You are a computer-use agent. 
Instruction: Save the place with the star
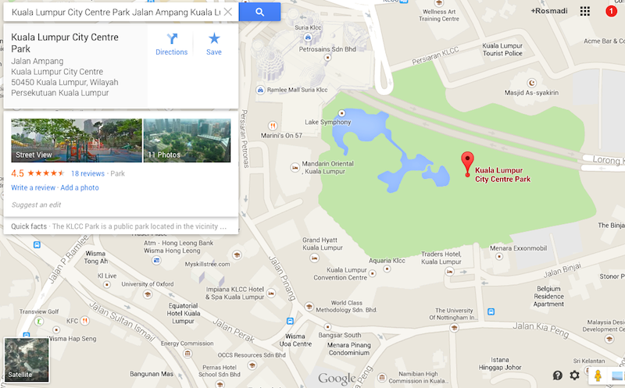(x=214, y=44)
